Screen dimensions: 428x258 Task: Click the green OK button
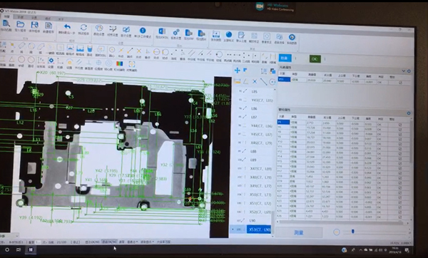(x=315, y=59)
